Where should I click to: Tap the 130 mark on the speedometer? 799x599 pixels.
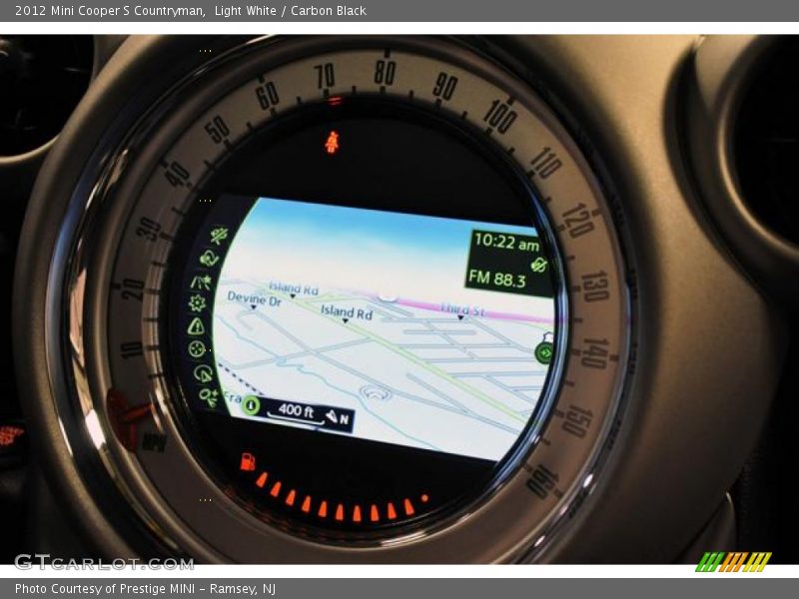[595, 287]
